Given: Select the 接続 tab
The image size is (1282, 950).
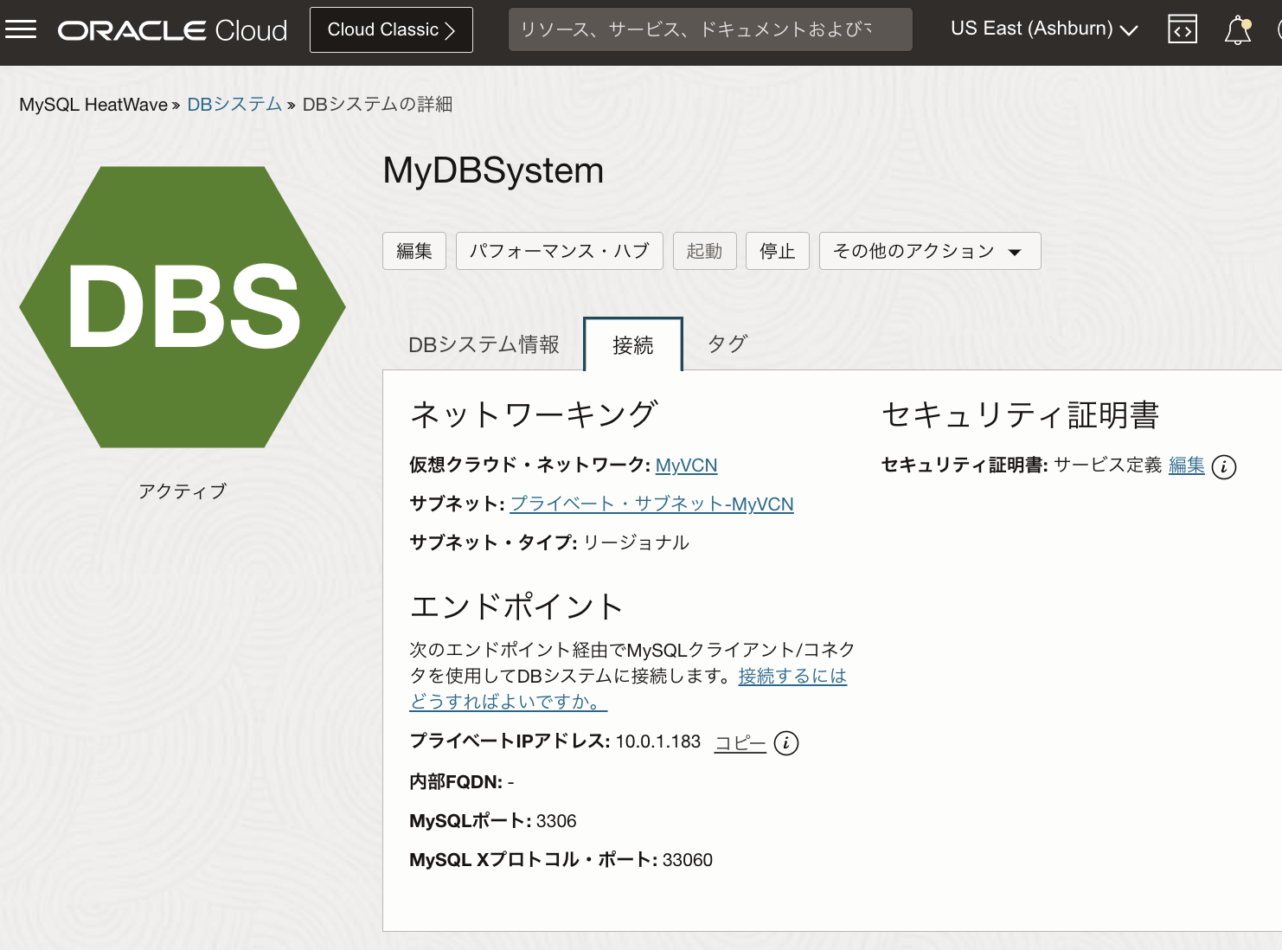Looking at the screenshot, I should click(633, 344).
